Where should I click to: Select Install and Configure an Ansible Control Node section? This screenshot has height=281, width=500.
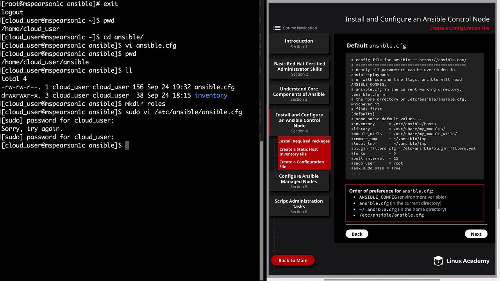pos(299,123)
